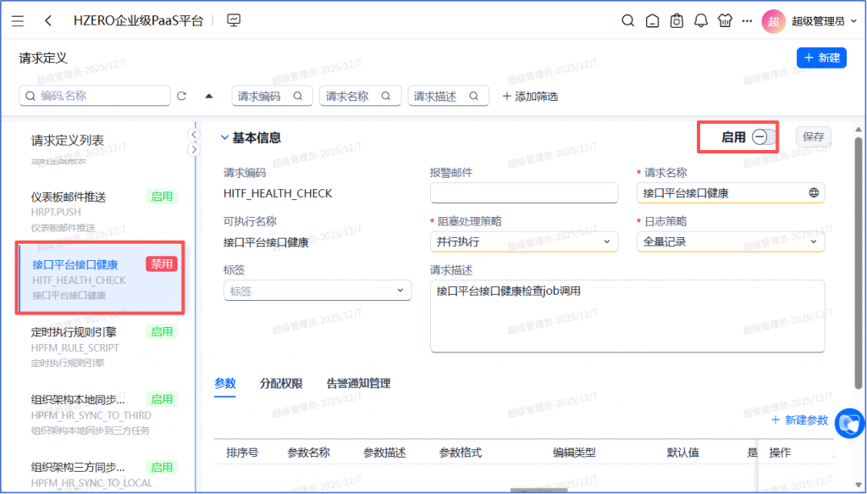Click the 新建参数 link

(x=799, y=420)
